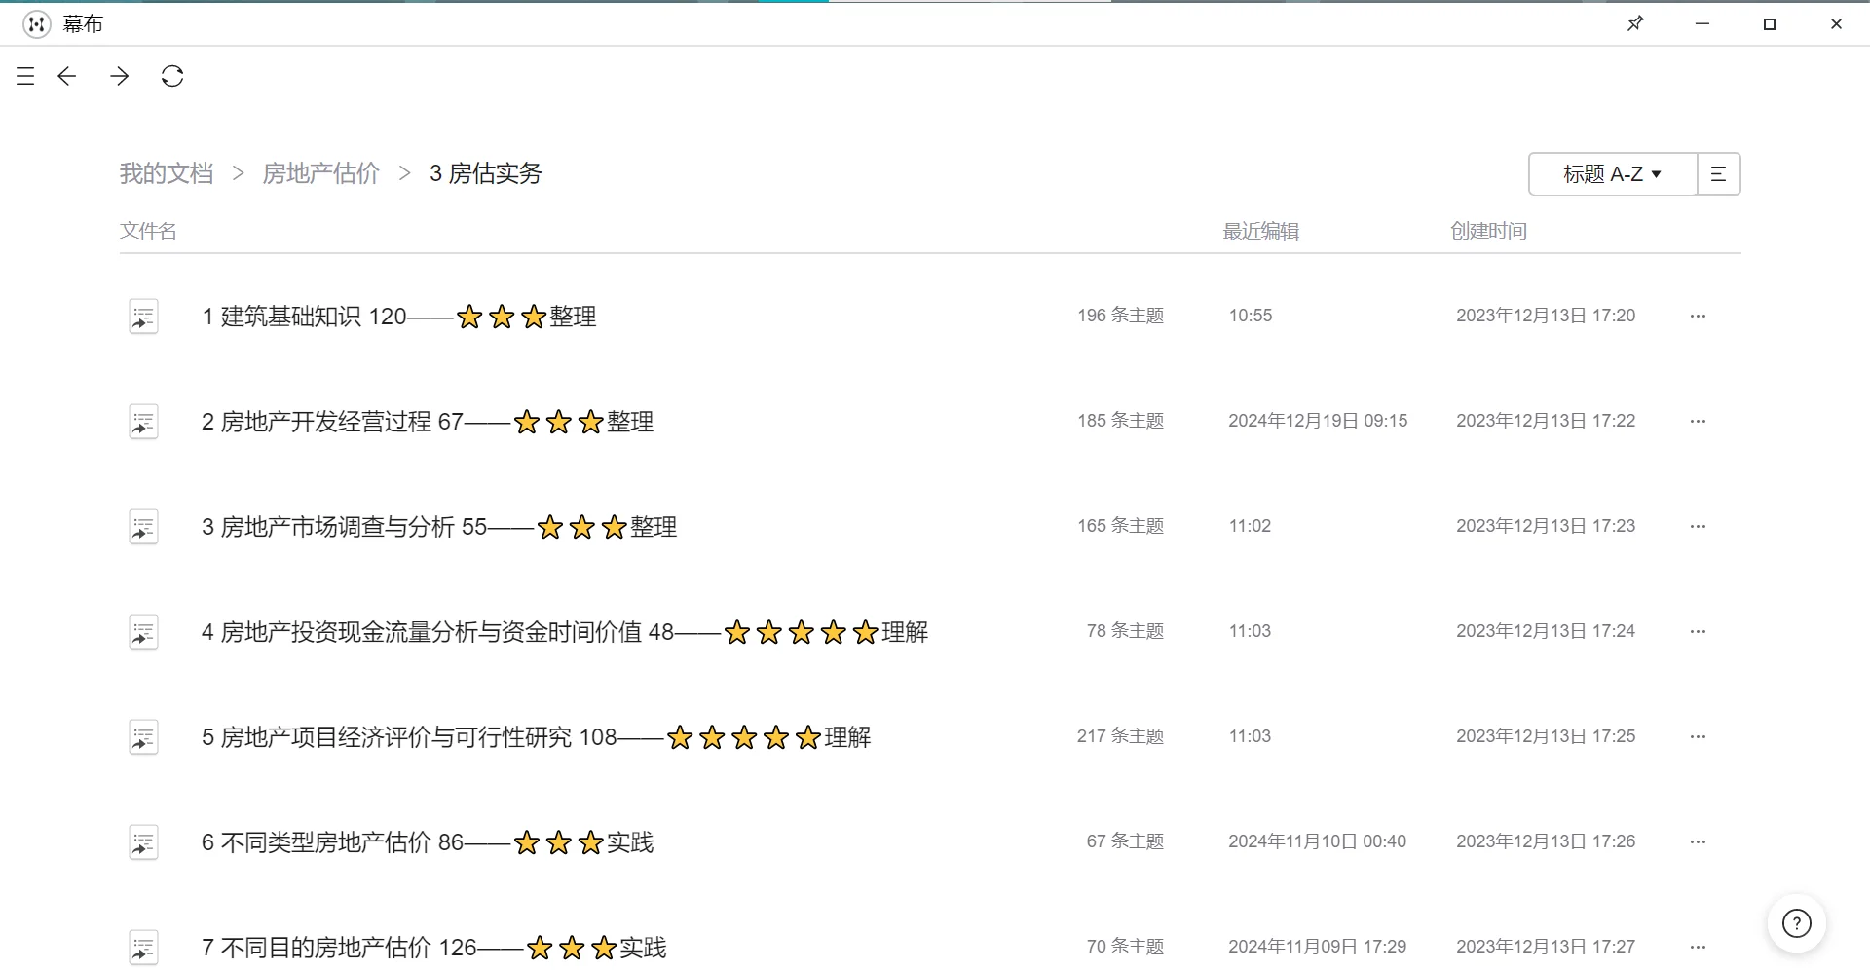The image size is (1870, 972).
Task: Click creation date 2023年12月13日 17:20
Action: point(1546,316)
